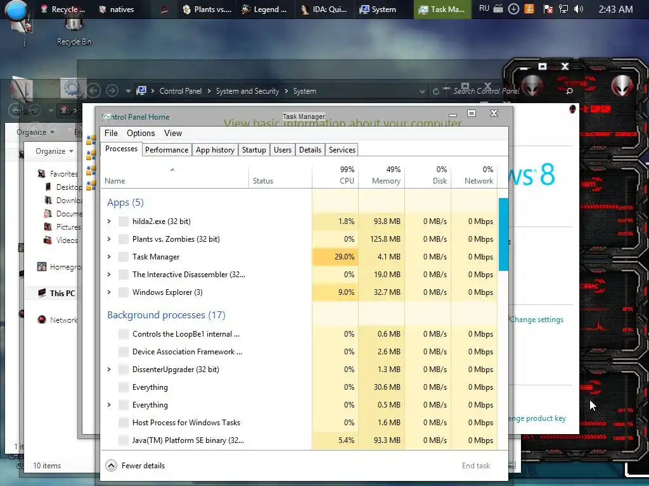The image size is (649, 486).
Task: Click computer icon in address bar
Action: 141,90
